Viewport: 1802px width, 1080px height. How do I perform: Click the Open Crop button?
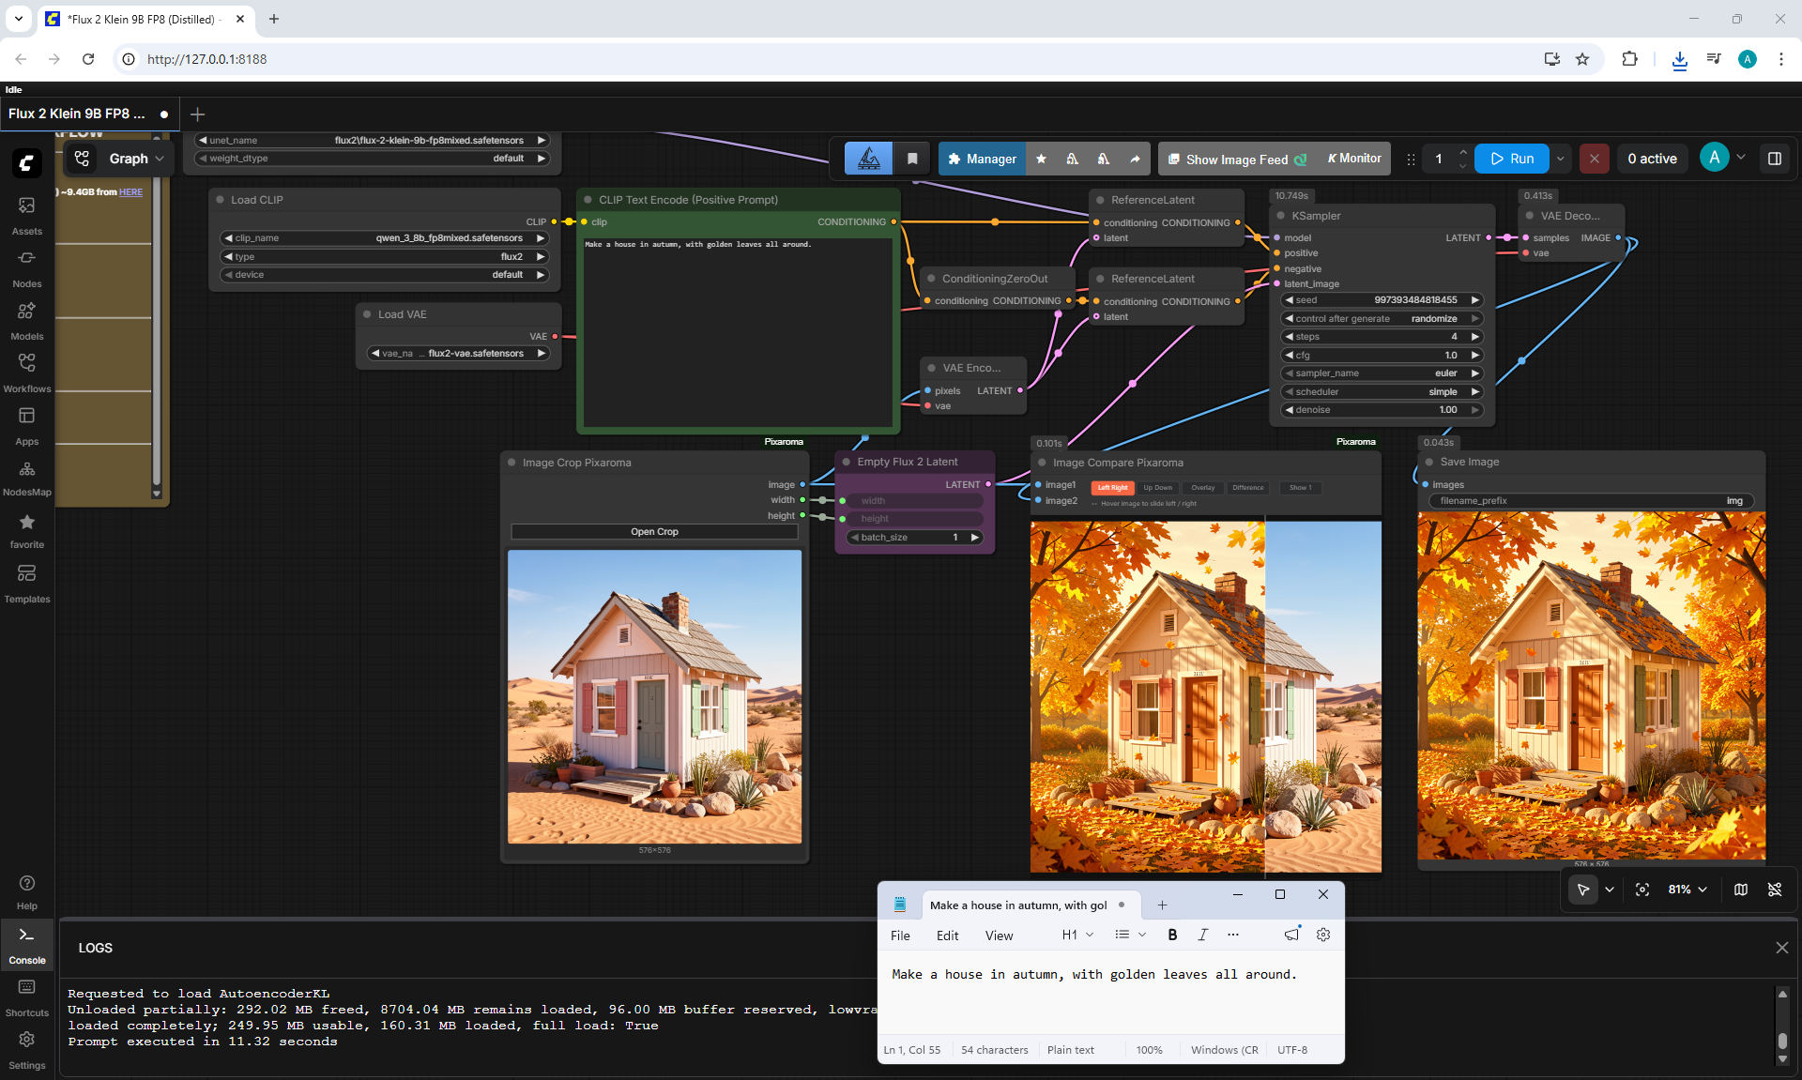coord(654,532)
